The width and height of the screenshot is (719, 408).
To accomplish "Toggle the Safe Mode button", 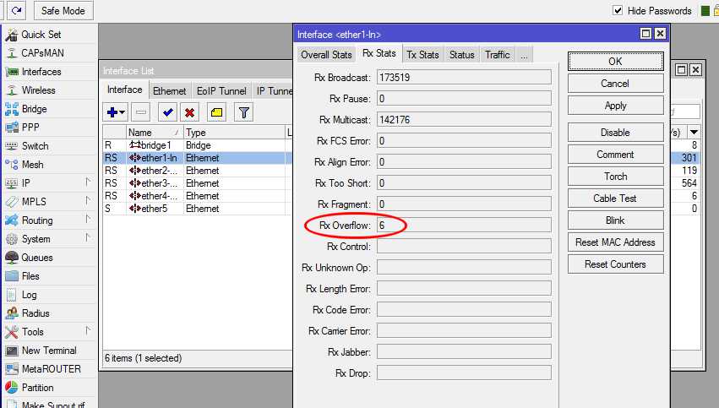I will coord(63,10).
